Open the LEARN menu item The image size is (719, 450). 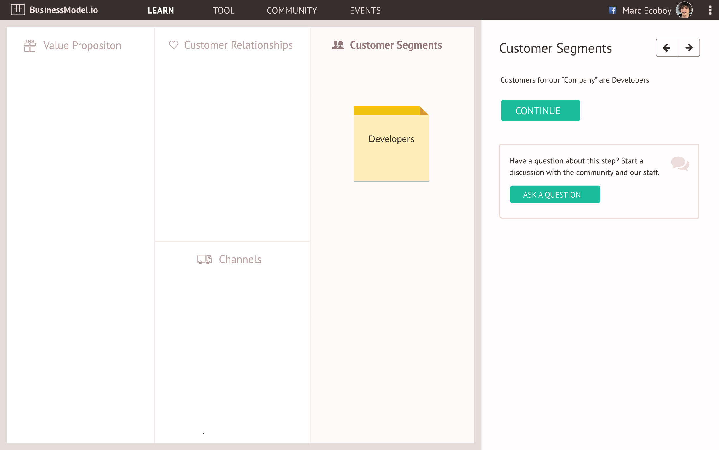161,10
